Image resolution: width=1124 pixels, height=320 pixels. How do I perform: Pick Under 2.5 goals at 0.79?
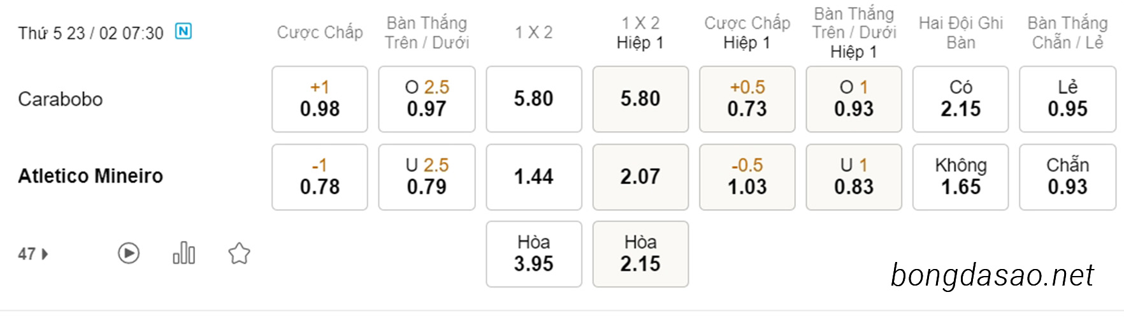(427, 177)
